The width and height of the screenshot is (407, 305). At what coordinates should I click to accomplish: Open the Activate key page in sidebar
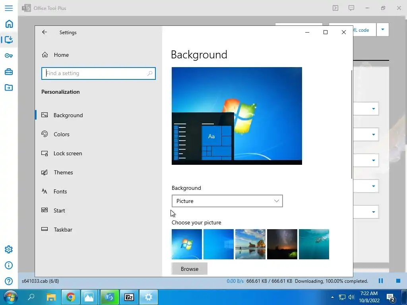9,56
